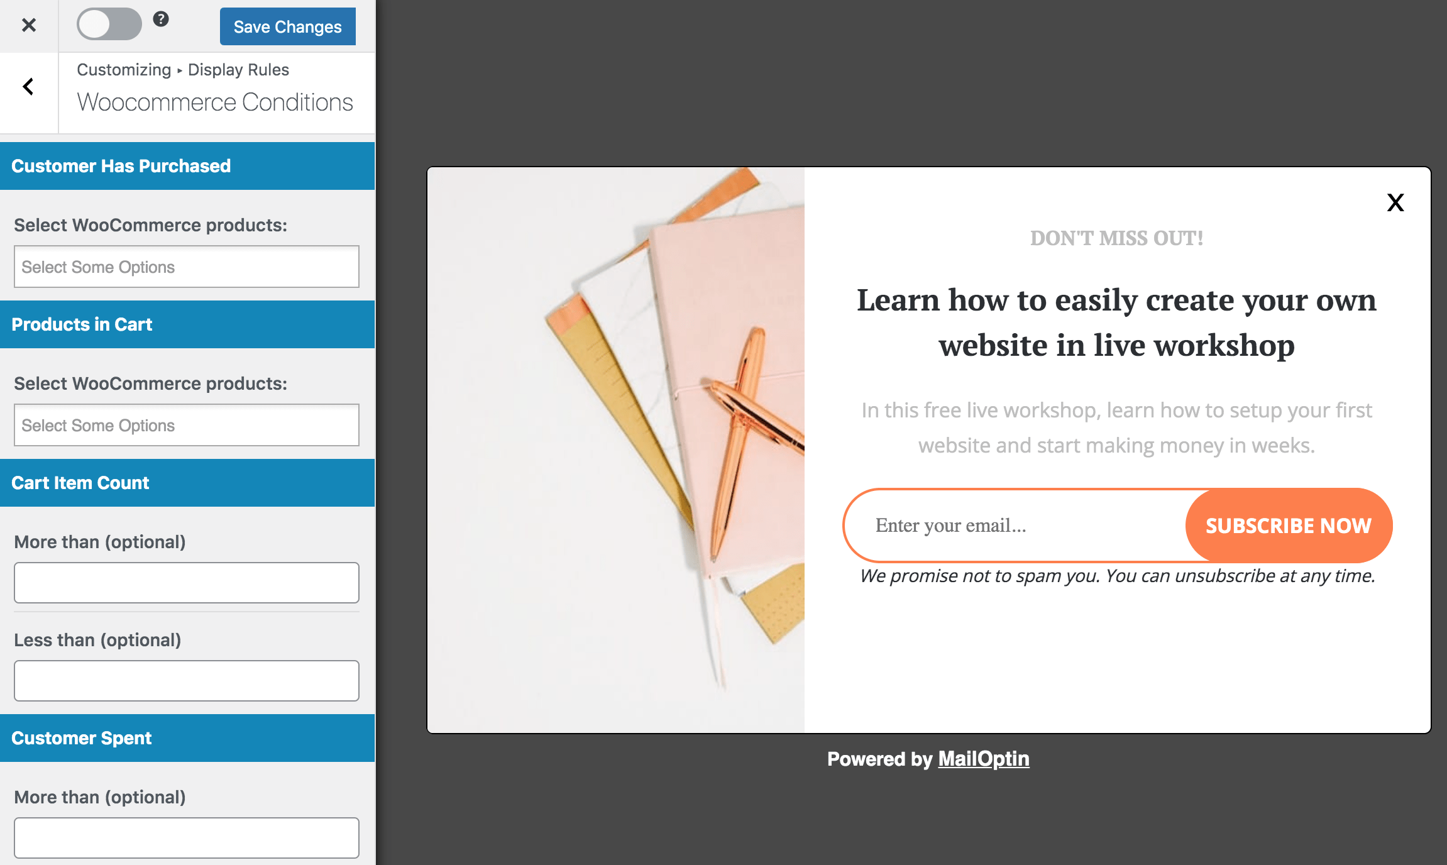Expand the Products in Cart section
The width and height of the screenshot is (1447, 865).
pyautogui.click(x=189, y=323)
